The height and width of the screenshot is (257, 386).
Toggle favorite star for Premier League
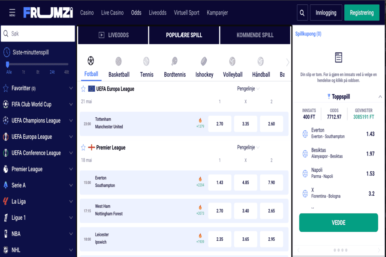84,147
